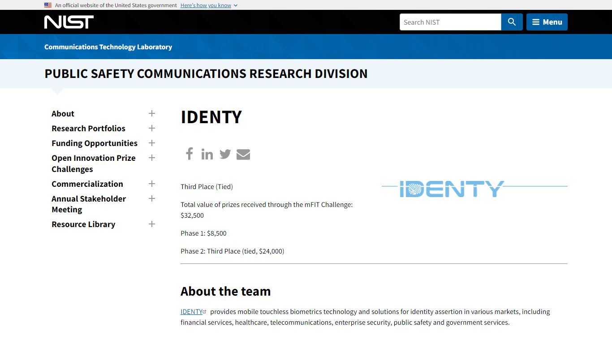This screenshot has height=344, width=612.
Task: Click the IDENTY page heading
Action: [x=211, y=117]
